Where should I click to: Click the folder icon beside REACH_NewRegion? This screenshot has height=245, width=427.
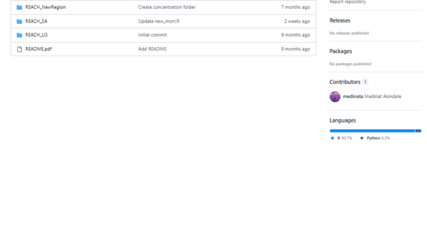pyautogui.click(x=19, y=7)
